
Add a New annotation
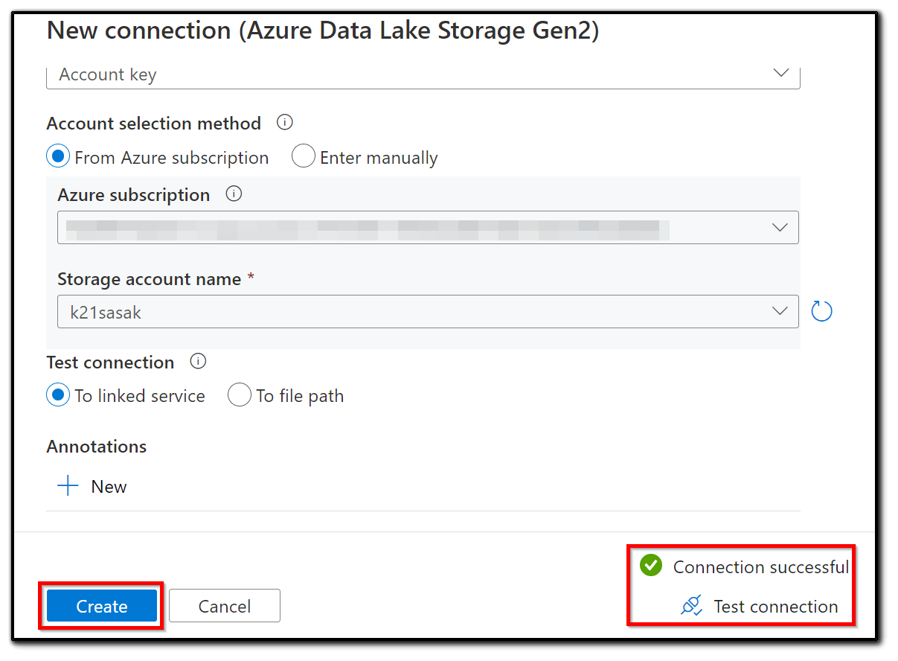109,485
